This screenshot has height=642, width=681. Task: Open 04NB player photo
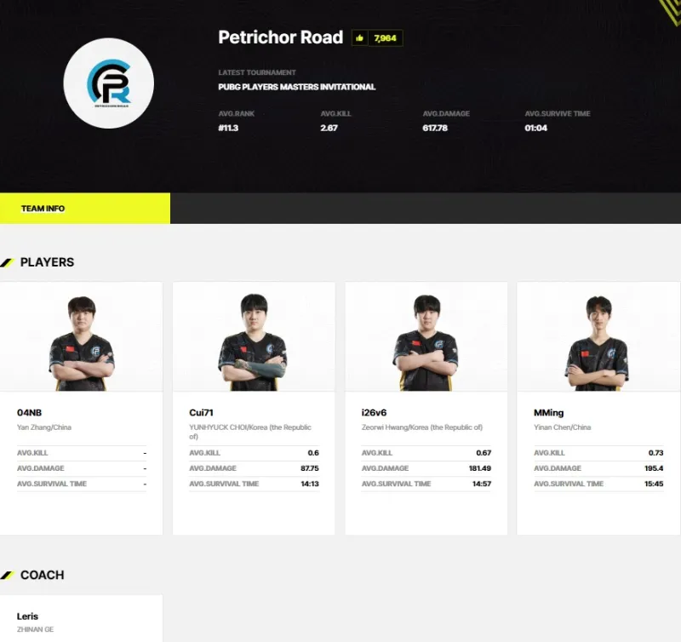pyautogui.click(x=82, y=342)
